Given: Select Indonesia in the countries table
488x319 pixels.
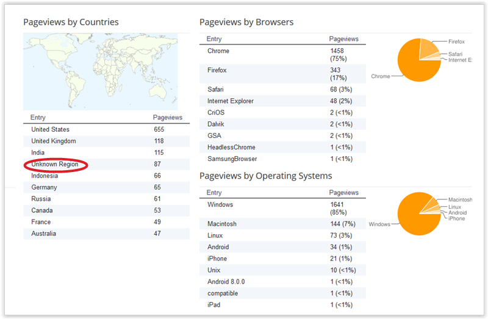Looking at the screenshot, I should (x=45, y=176).
